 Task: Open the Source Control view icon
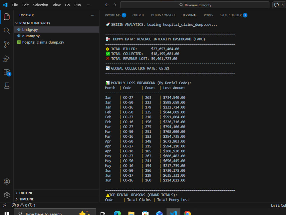coord(7,44)
